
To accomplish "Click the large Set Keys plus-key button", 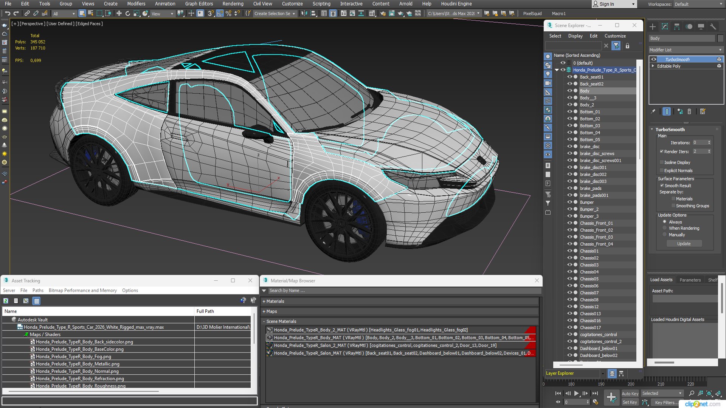I will pyautogui.click(x=611, y=397).
